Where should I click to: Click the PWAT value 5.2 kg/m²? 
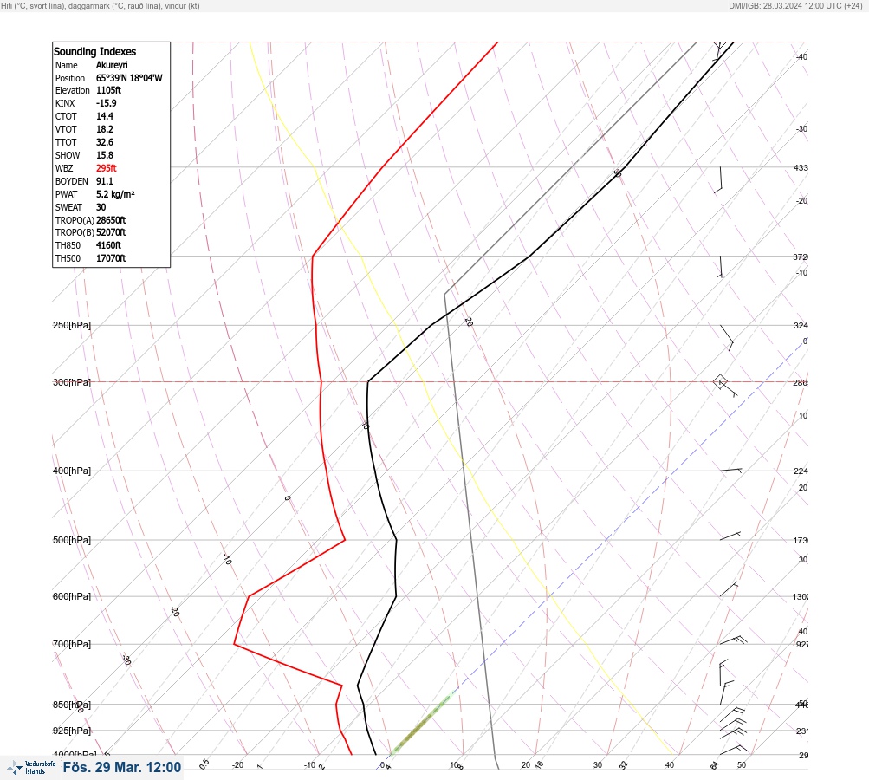(x=115, y=194)
